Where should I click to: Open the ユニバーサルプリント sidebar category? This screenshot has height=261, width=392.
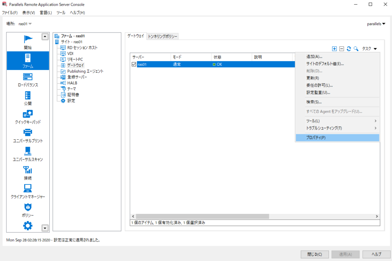click(x=28, y=135)
